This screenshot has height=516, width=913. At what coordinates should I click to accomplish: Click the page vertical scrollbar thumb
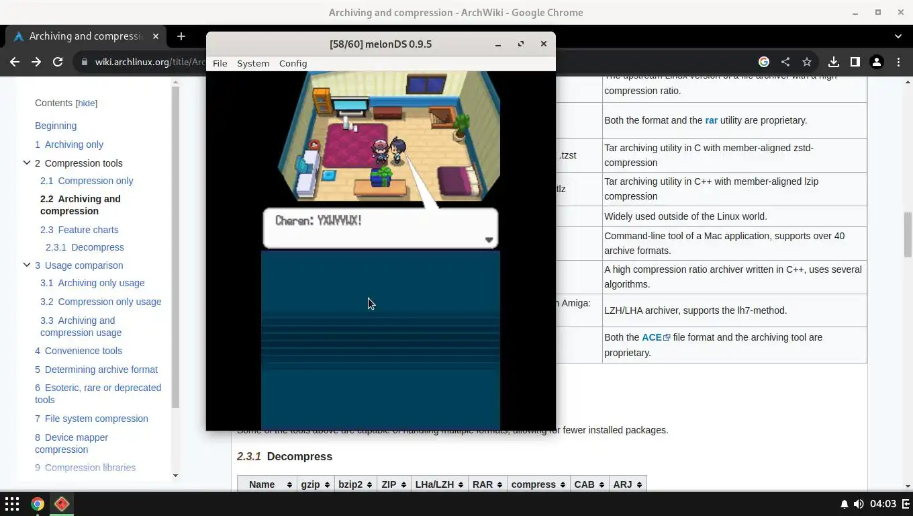tap(908, 234)
